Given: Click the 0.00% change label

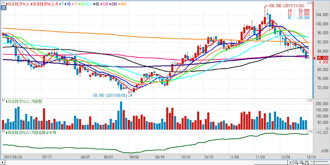Looking at the screenshot, I should (324, 62).
